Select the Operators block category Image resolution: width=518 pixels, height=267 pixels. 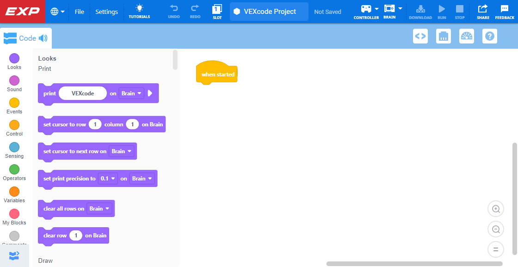[x=14, y=171]
